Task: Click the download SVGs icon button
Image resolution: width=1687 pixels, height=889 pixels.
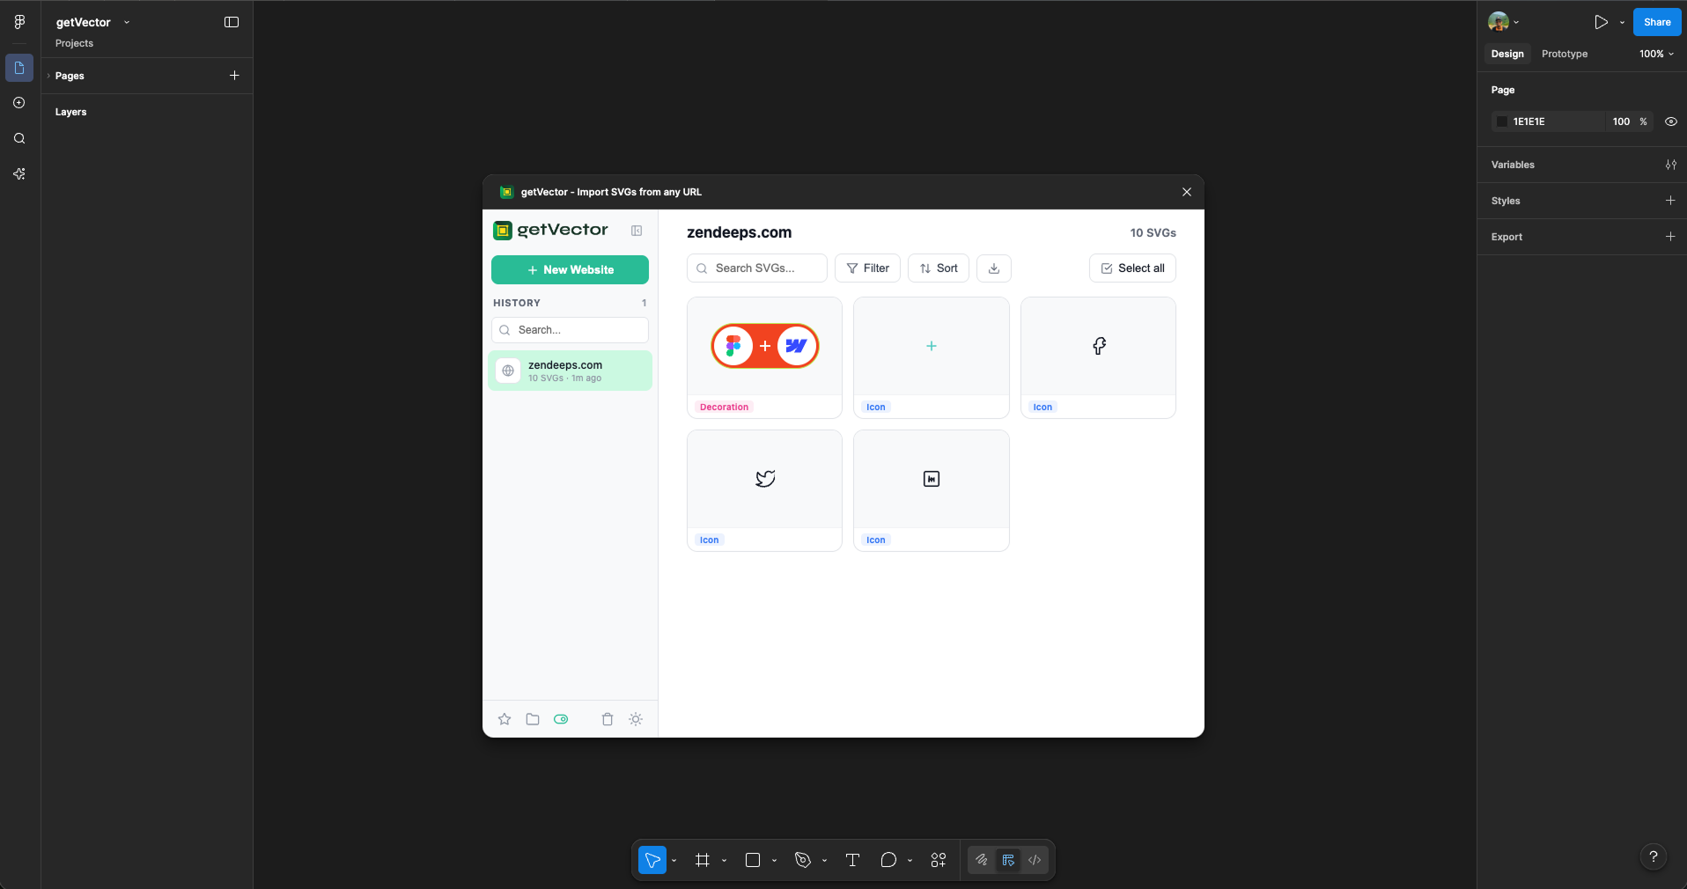Action: tap(994, 268)
